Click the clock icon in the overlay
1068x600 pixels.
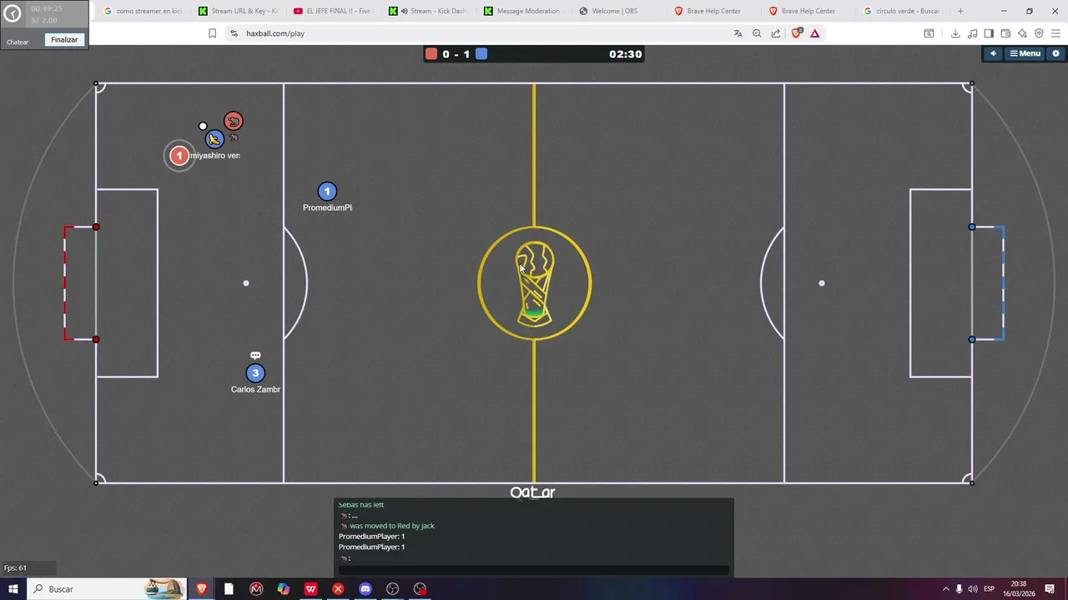(13, 14)
